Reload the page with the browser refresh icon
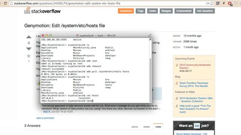241x135 pixels. point(5,3)
